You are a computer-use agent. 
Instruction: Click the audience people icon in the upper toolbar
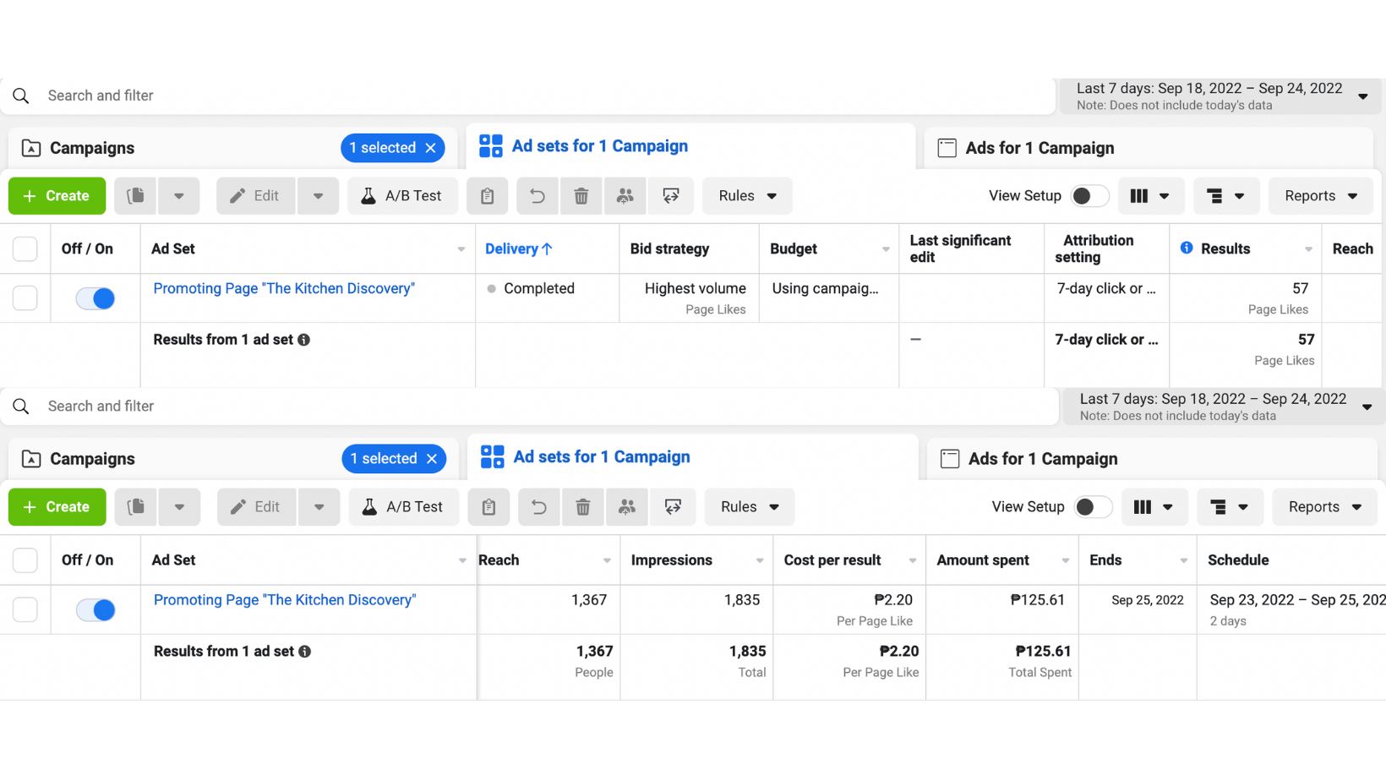625,196
